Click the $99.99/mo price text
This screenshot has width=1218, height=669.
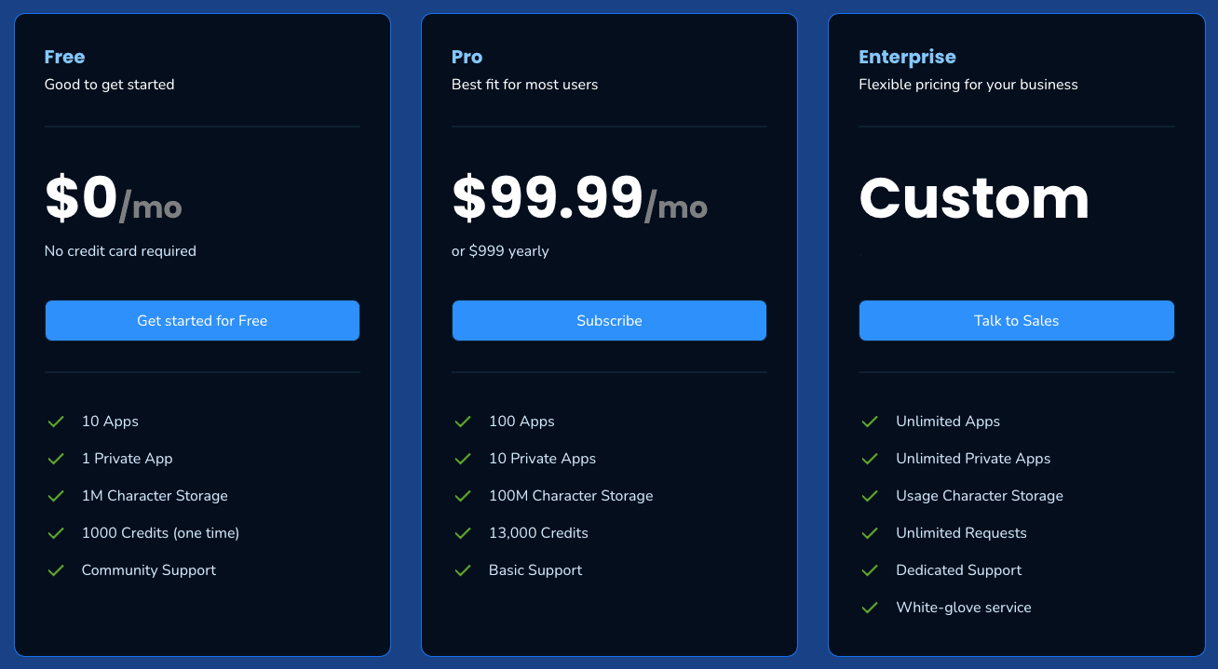click(579, 198)
